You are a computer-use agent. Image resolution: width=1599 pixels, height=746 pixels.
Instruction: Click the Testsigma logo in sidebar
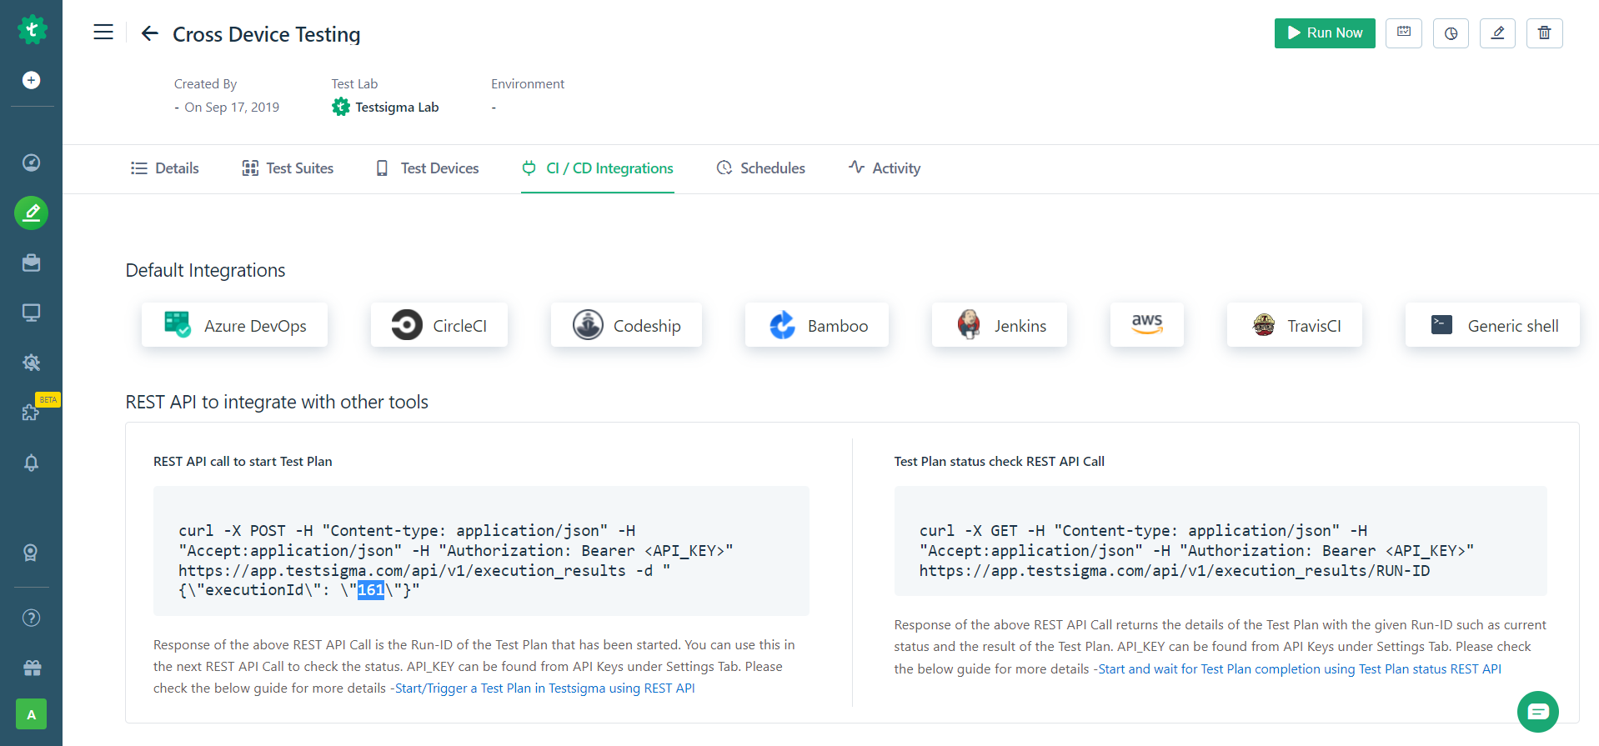tap(32, 30)
